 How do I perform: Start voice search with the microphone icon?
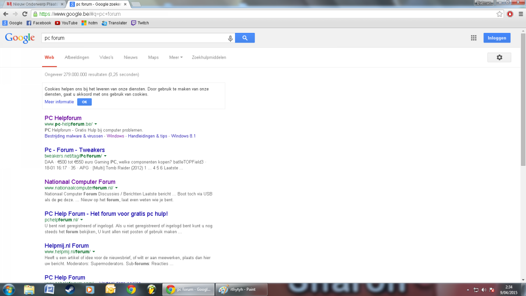click(x=230, y=38)
